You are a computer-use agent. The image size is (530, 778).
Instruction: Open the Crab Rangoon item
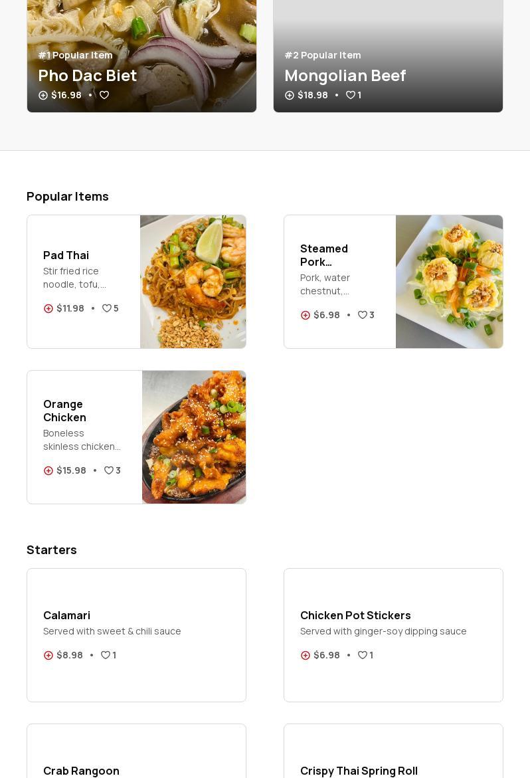point(81,771)
